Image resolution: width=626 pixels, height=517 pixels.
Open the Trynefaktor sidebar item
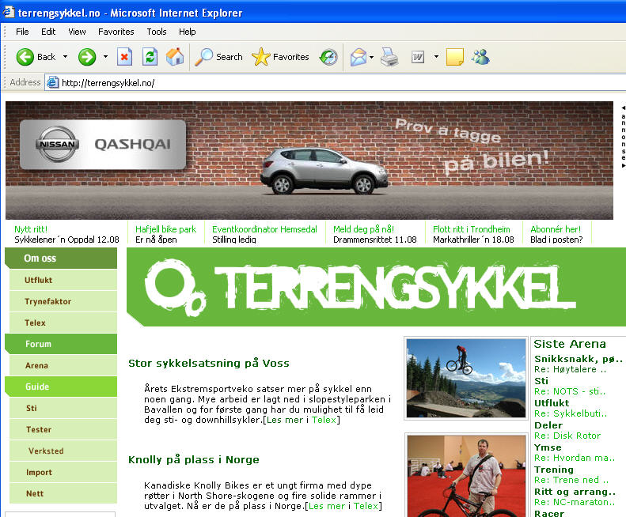(x=63, y=301)
